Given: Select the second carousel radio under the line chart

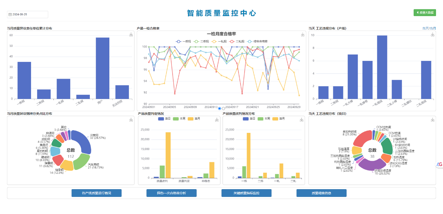Looking at the screenshot, I should [224, 109].
